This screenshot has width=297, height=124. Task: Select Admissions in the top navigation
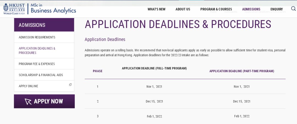pos(251,9)
